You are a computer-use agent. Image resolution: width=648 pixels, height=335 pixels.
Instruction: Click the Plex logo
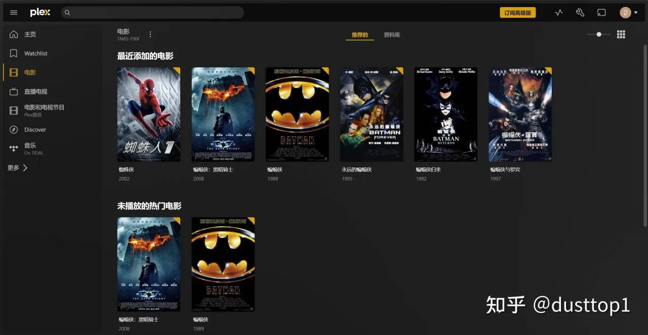(x=40, y=13)
